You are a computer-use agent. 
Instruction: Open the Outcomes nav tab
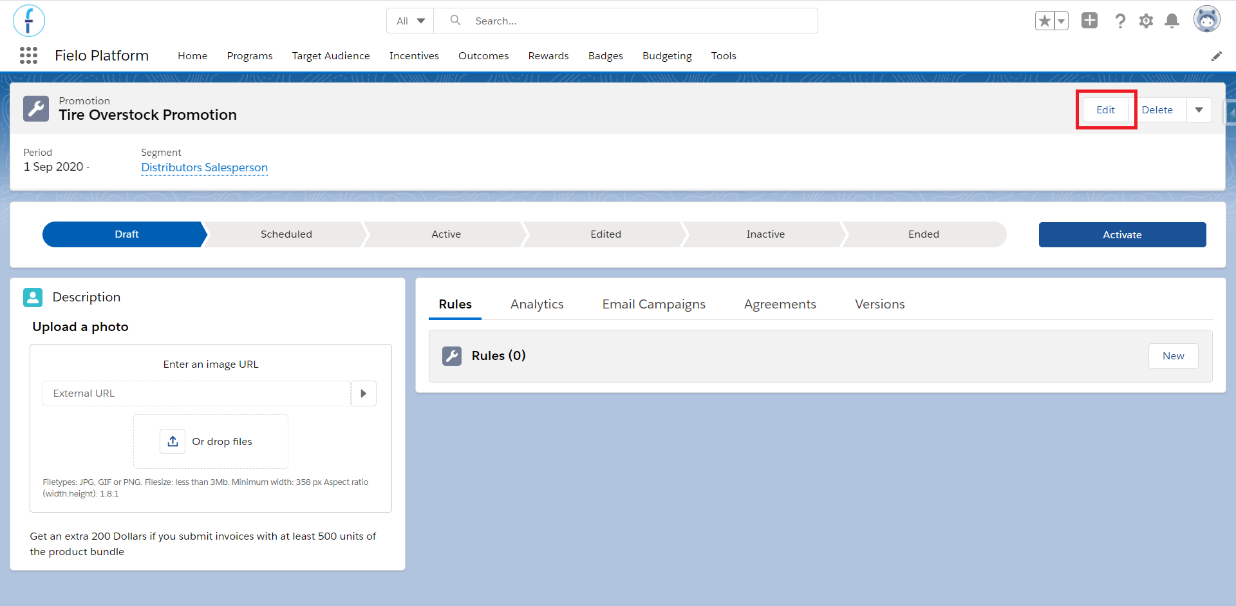pos(483,56)
